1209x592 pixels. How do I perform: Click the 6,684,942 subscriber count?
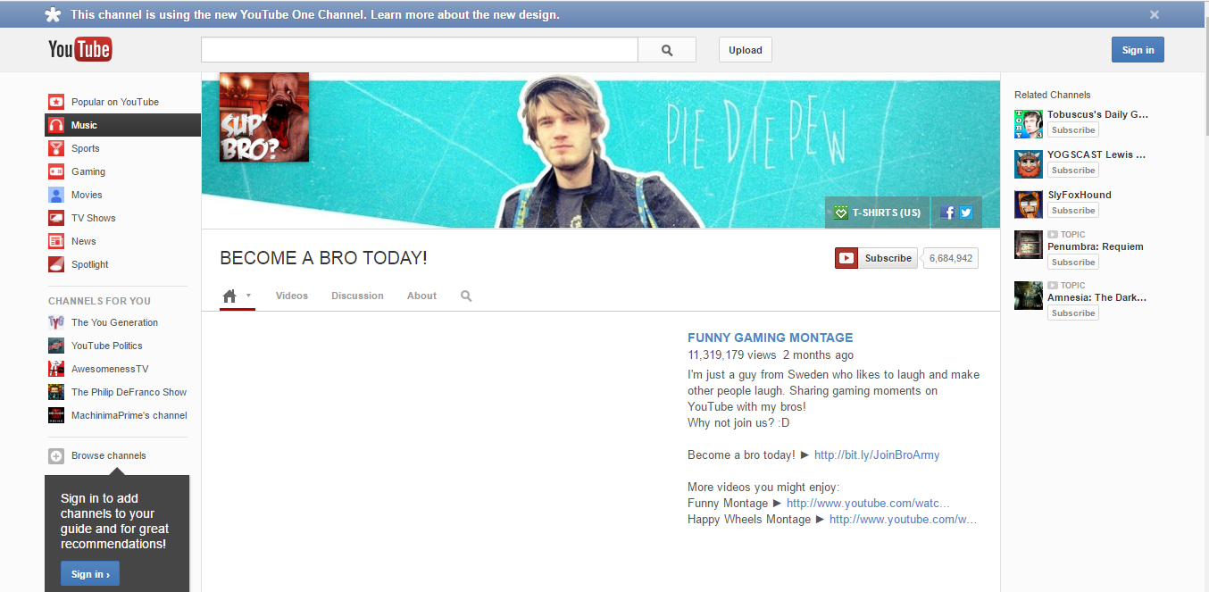(x=951, y=258)
